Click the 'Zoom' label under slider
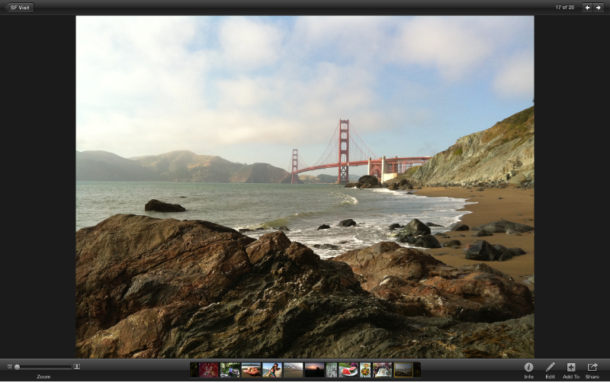 point(43,377)
